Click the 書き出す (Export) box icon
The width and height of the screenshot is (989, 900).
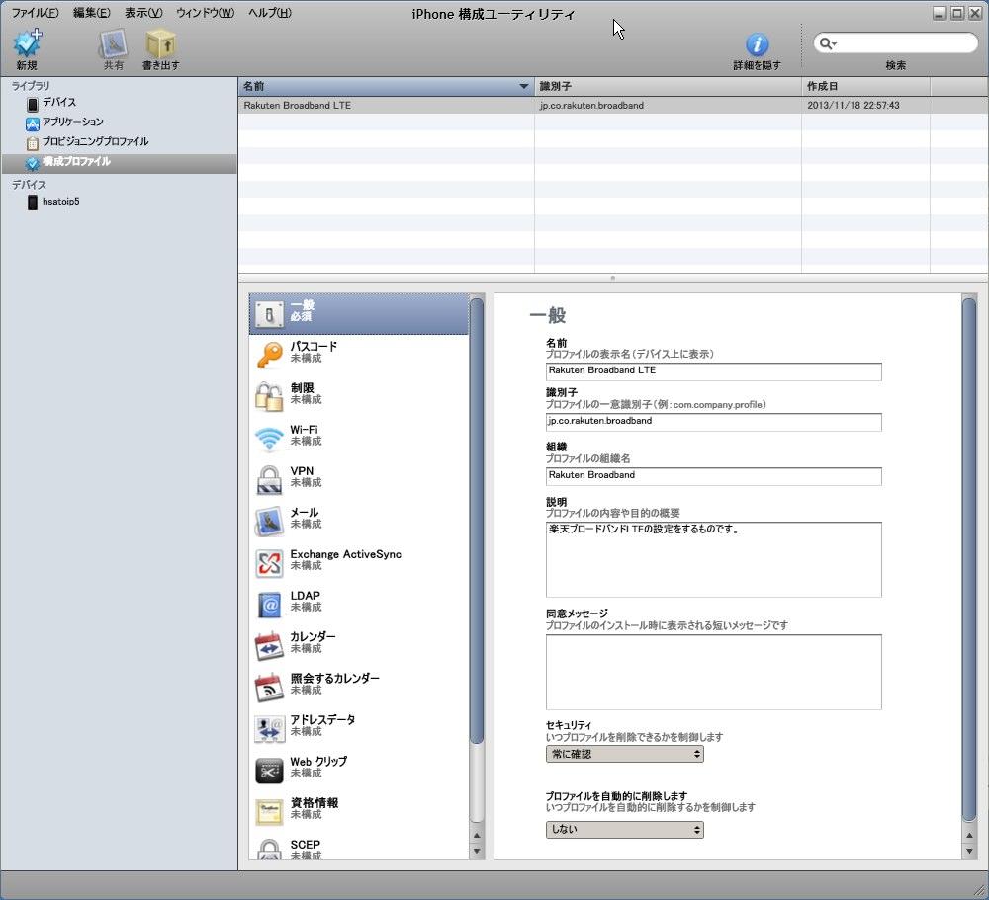pyautogui.click(x=161, y=44)
